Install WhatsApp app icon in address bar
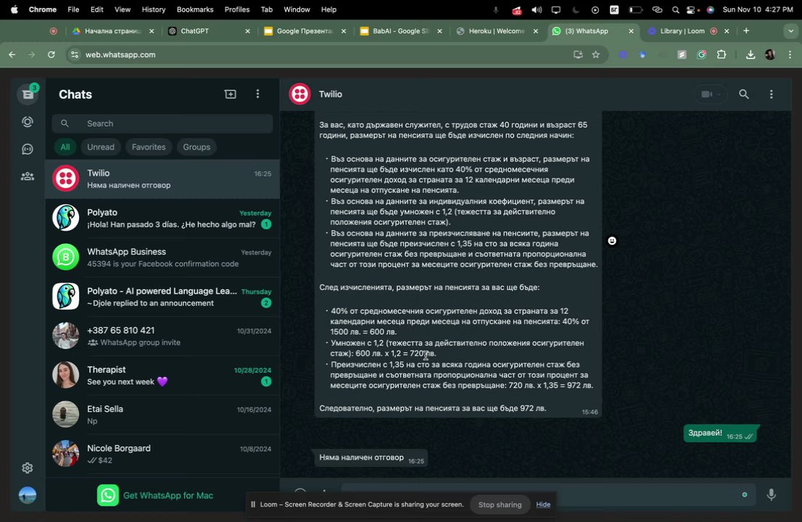Viewport: 802px width, 522px height. pyautogui.click(x=578, y=54)
